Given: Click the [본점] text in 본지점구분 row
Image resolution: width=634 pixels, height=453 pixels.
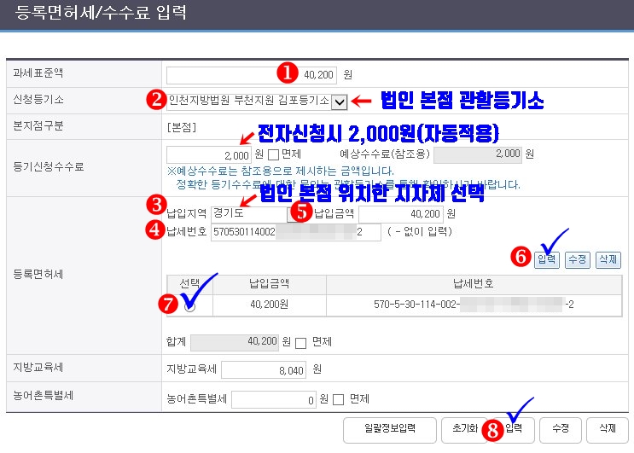Looking at the screenshot, I should 182,127.
